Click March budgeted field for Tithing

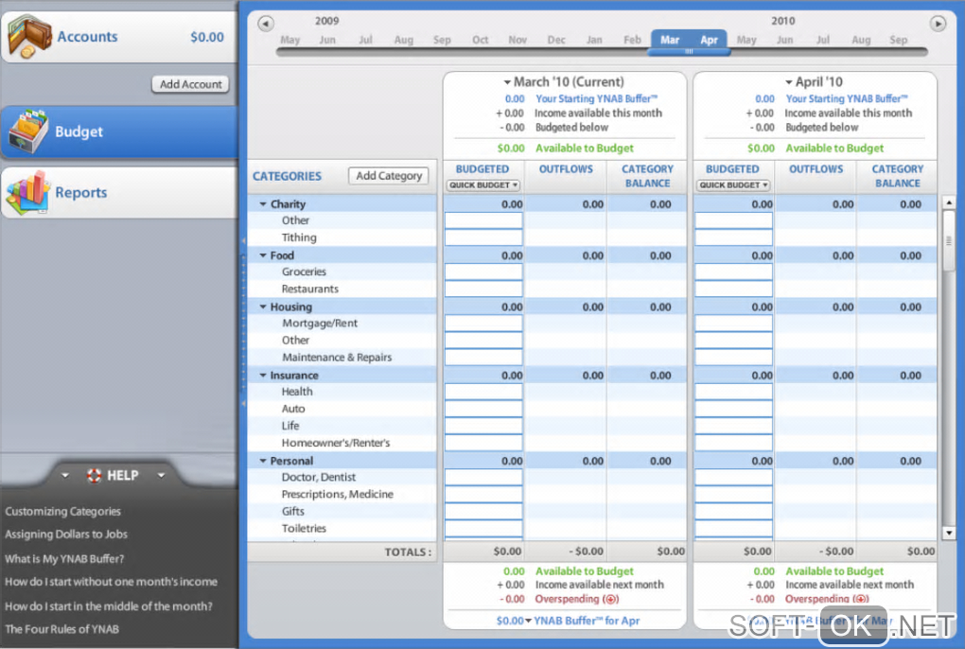(483, 237)
